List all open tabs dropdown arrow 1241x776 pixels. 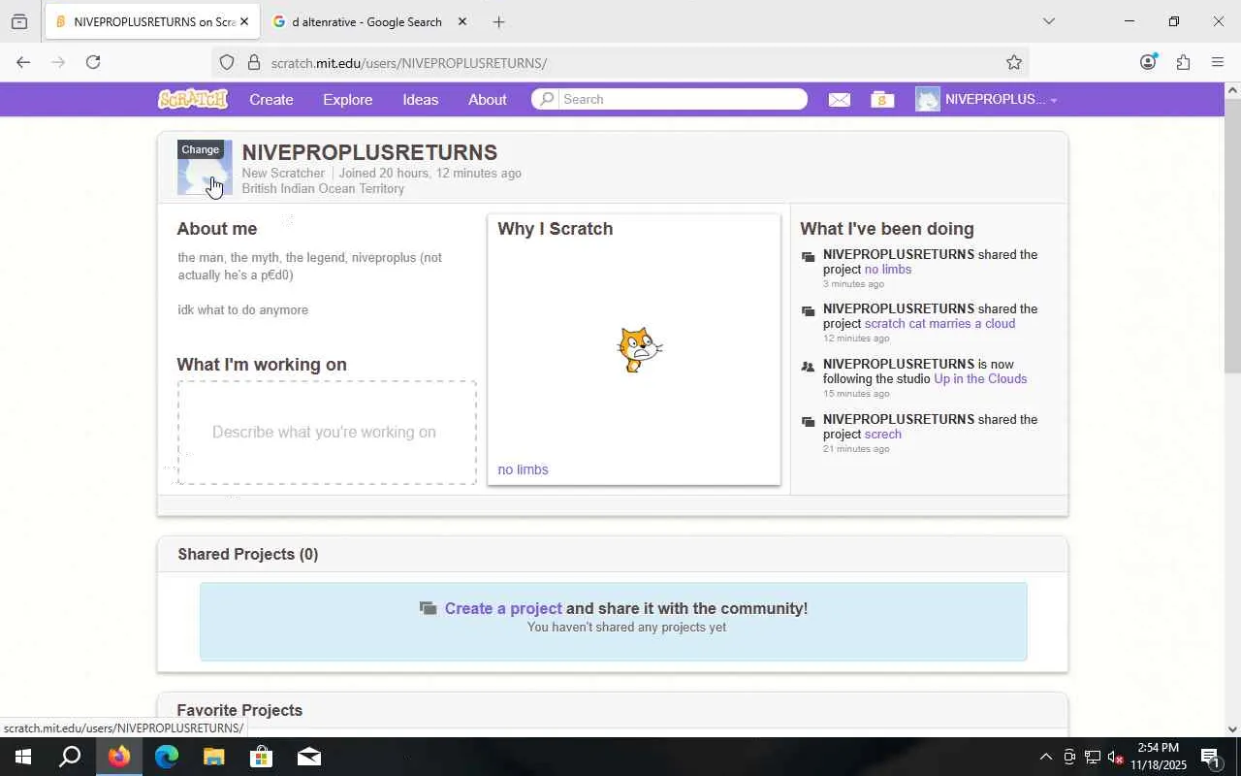coord(1048,21)
